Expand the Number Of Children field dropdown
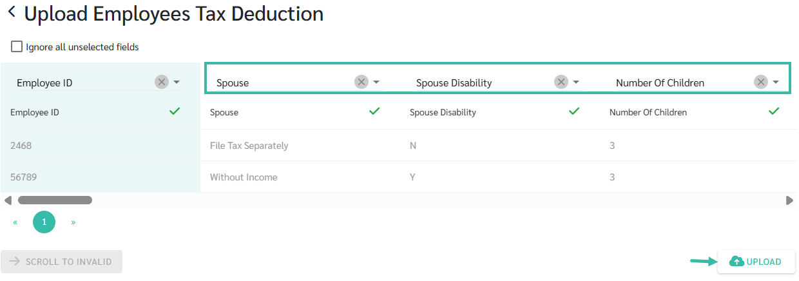 776,82
